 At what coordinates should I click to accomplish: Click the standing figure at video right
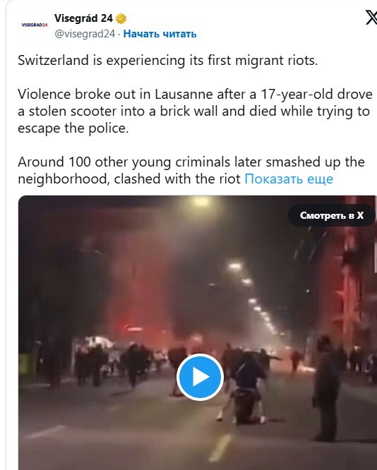[325, 388]
